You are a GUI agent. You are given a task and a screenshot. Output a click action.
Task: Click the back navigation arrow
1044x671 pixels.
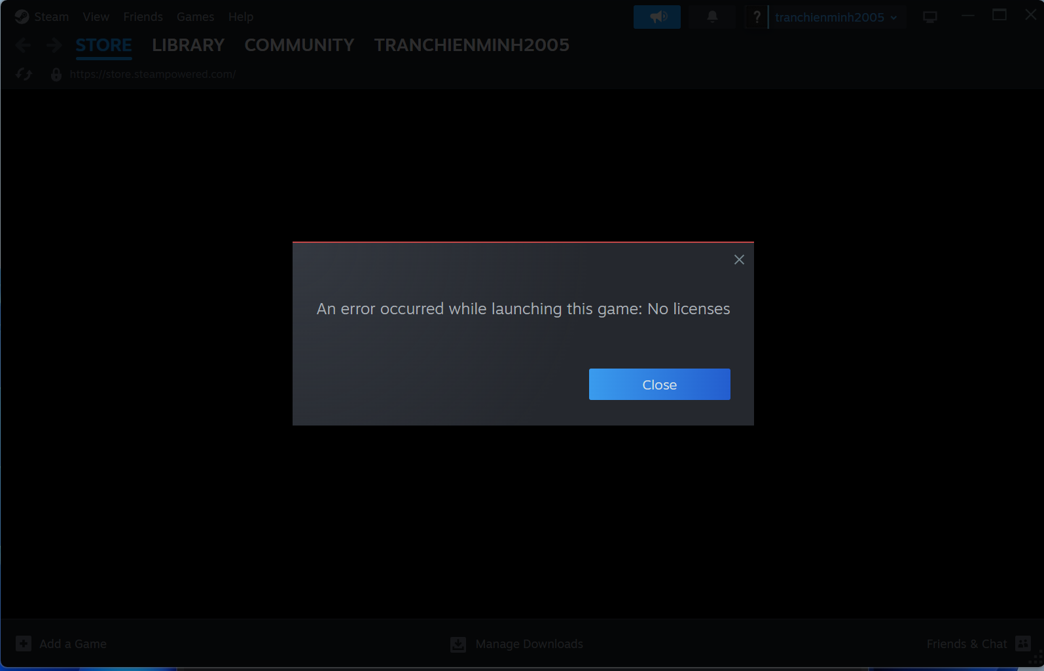click(x=24, y=45)
